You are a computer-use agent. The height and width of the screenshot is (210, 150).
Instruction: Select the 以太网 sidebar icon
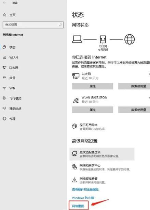click(x=4, y=68)
